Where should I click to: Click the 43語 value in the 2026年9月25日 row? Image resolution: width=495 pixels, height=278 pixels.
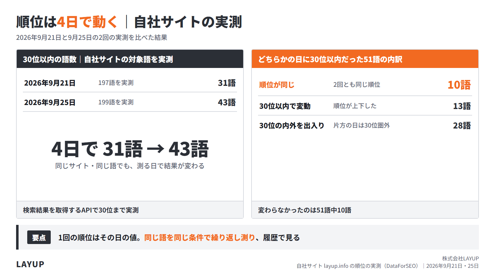(x=227, y=102)
